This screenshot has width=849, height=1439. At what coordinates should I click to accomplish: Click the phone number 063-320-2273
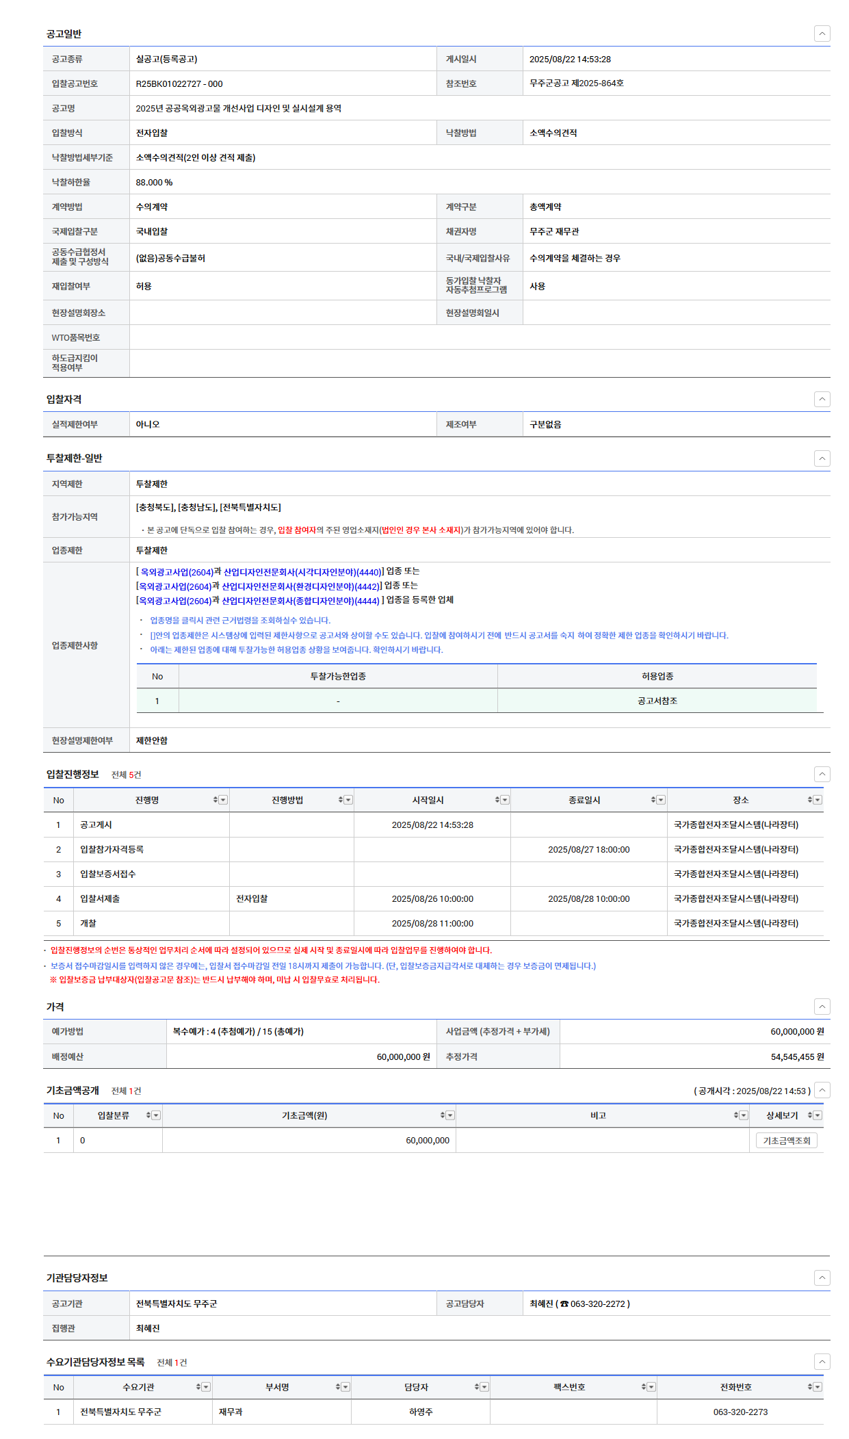740,1412
